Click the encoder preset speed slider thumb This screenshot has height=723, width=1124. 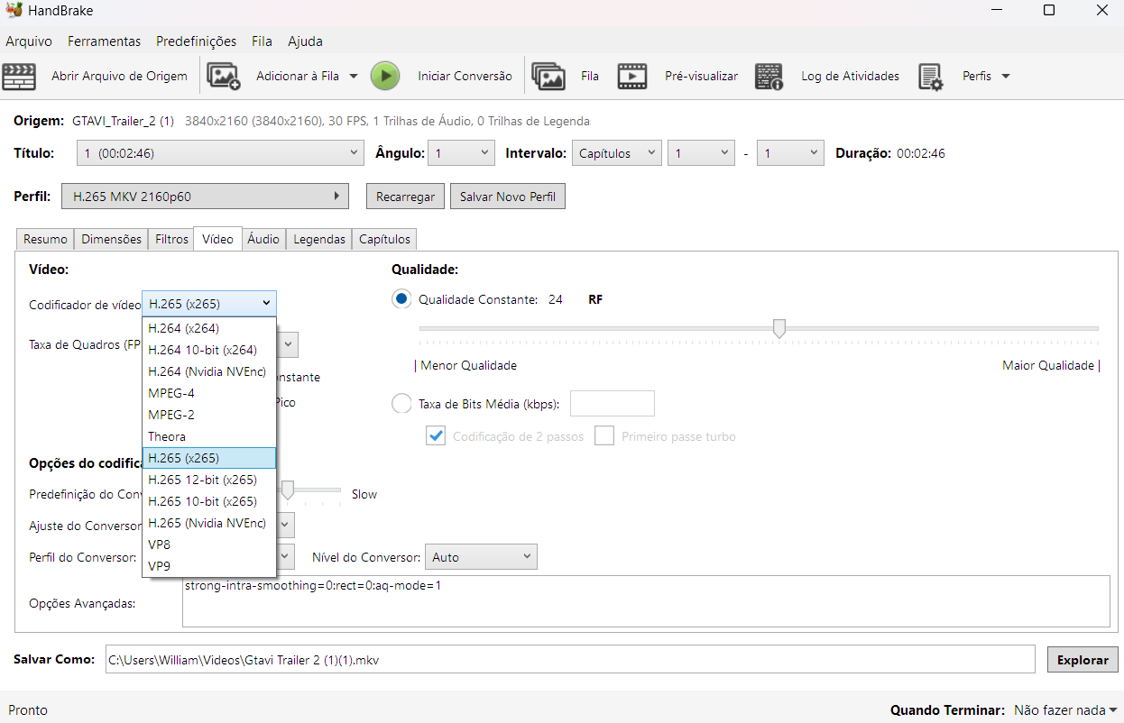(288, 490)
